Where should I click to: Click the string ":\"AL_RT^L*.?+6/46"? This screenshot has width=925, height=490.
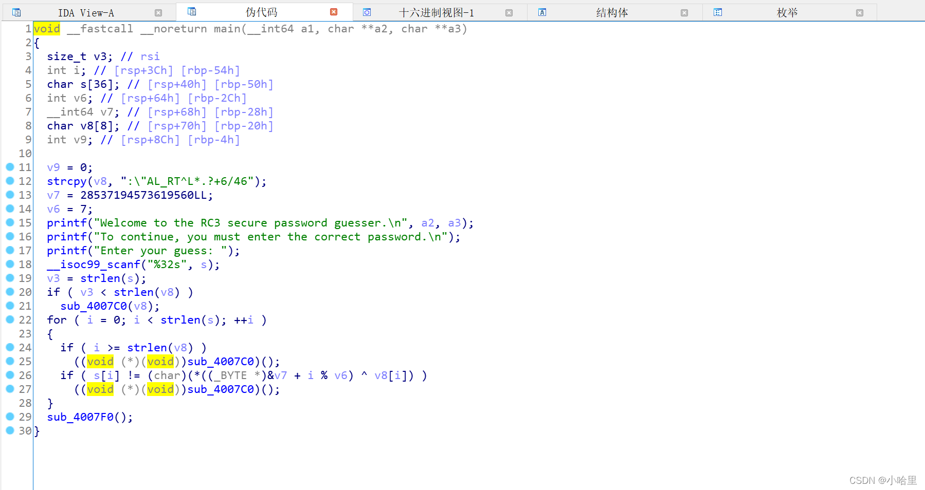187,181
